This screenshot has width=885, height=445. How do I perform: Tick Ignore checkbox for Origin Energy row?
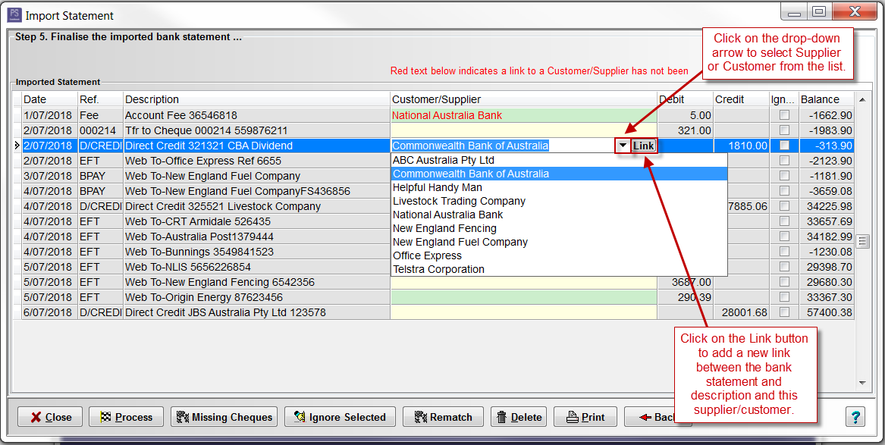(784, 297)
